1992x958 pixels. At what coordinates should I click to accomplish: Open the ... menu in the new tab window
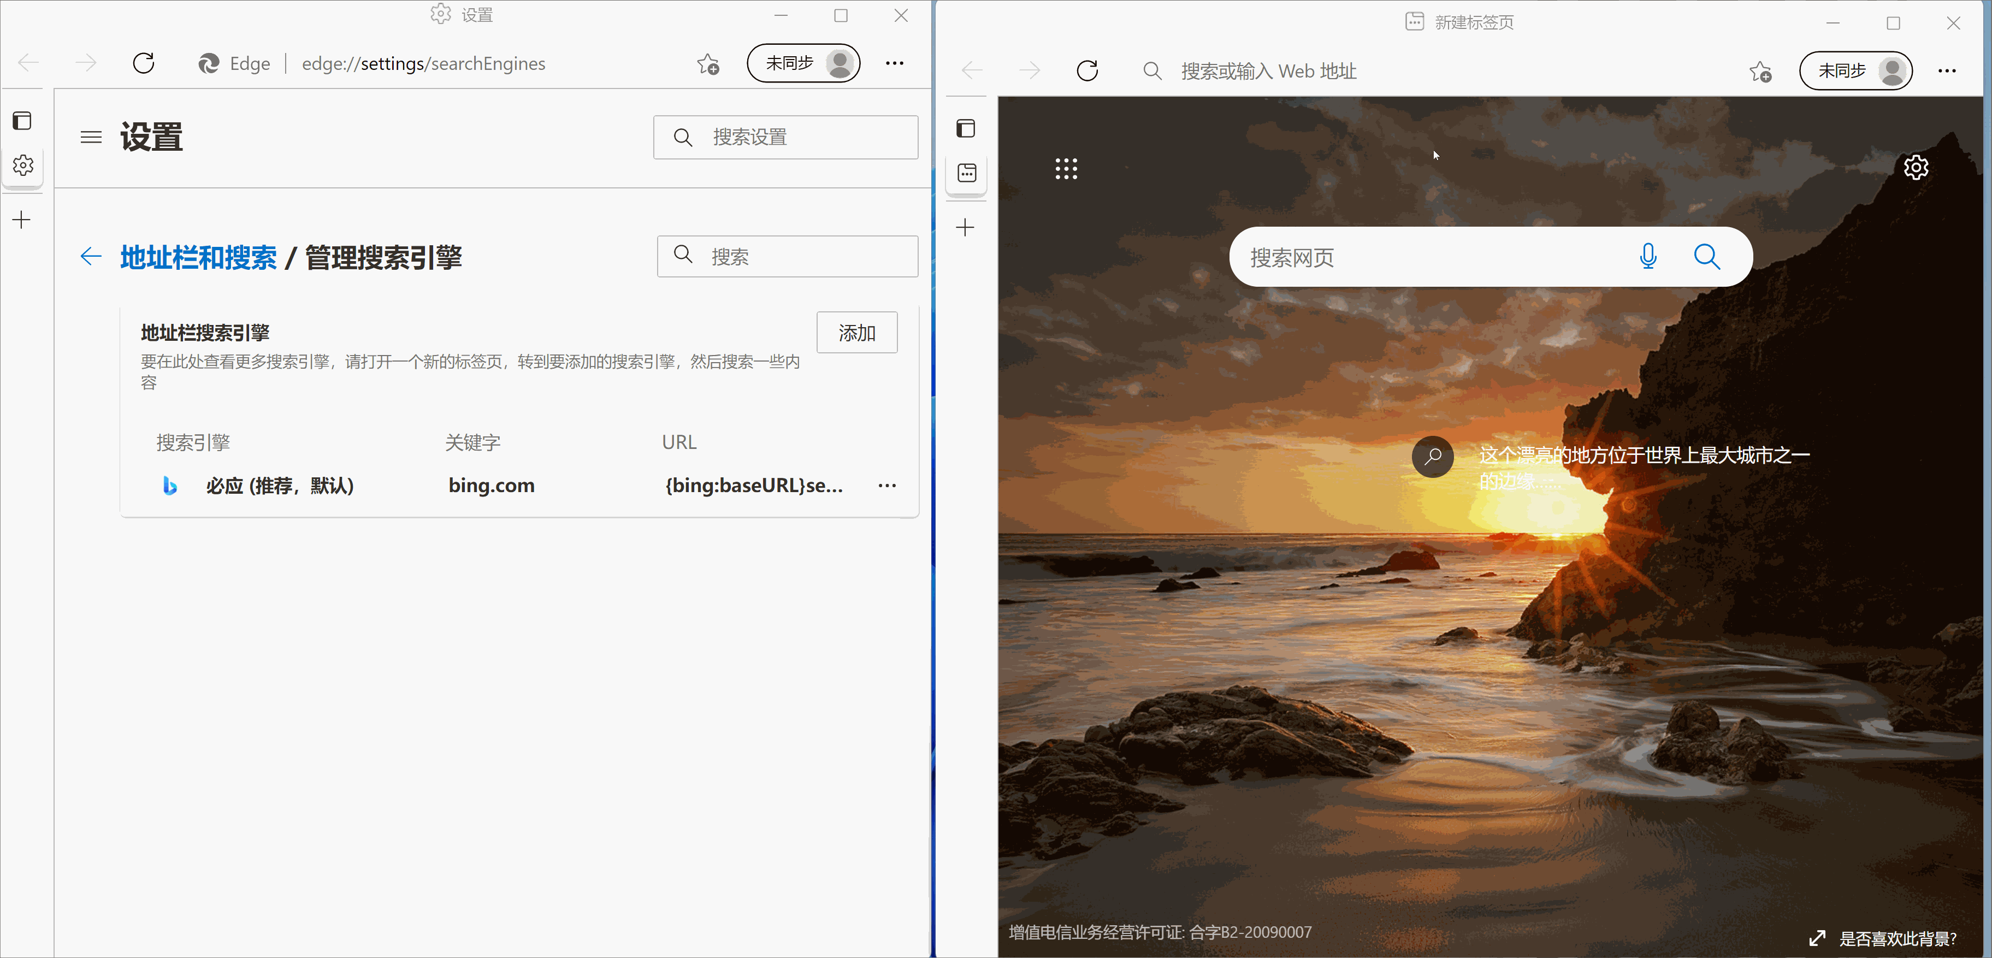(x=1946, y=70)
